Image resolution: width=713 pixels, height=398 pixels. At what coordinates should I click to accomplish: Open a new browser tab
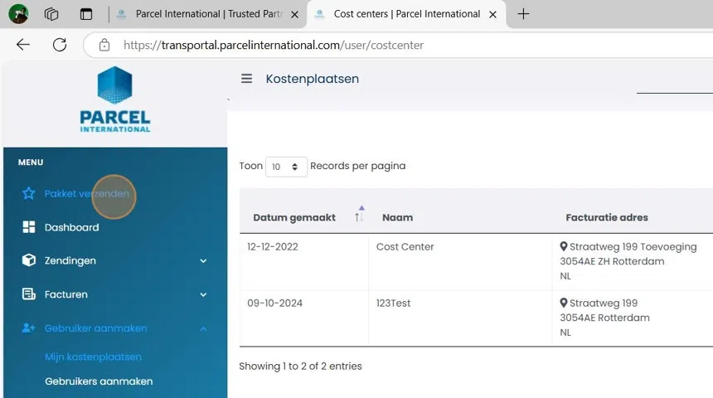[523, 14]
